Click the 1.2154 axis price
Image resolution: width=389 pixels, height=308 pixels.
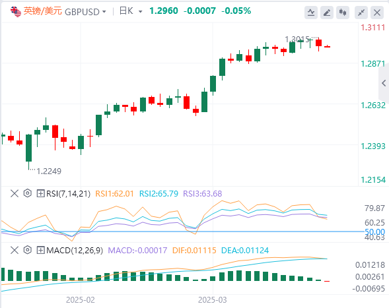pos(373,179)
